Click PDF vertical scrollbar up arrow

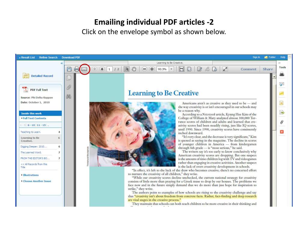(x=274, y=77)
